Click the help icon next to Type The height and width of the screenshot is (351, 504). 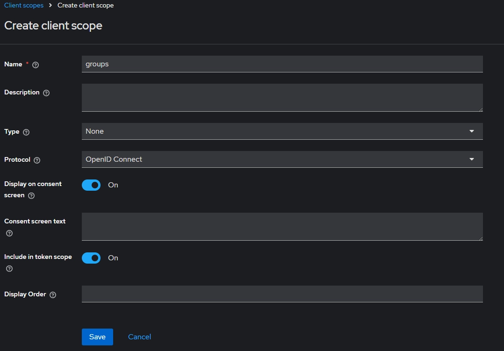point(26,132)
